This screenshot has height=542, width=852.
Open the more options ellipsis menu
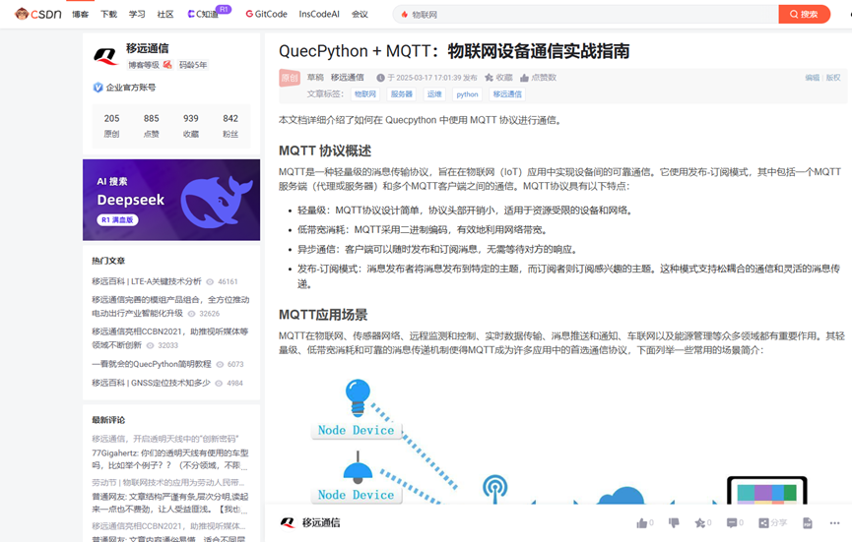834,523
